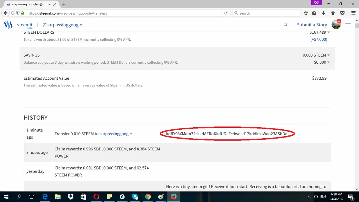Click the Estimated Account Value label
The width and height of the screenshot is (359, 202).
[46, 78]
